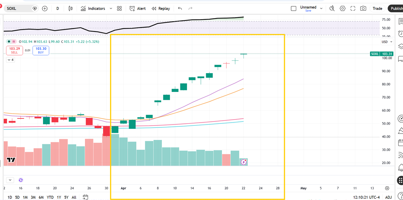Open the watchlist panel icon in sidebar

tap(400, 21)
